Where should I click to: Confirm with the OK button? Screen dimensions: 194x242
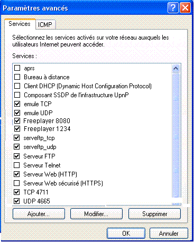[126, 234]
